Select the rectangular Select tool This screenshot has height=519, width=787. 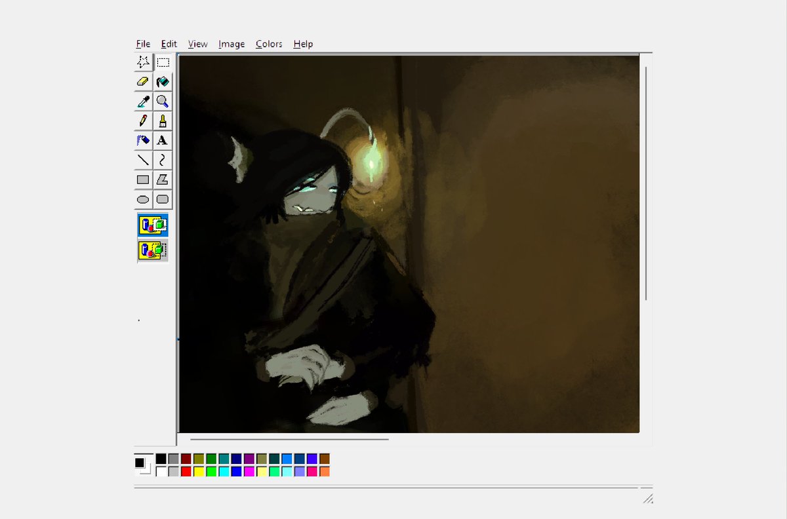point(163,62)
